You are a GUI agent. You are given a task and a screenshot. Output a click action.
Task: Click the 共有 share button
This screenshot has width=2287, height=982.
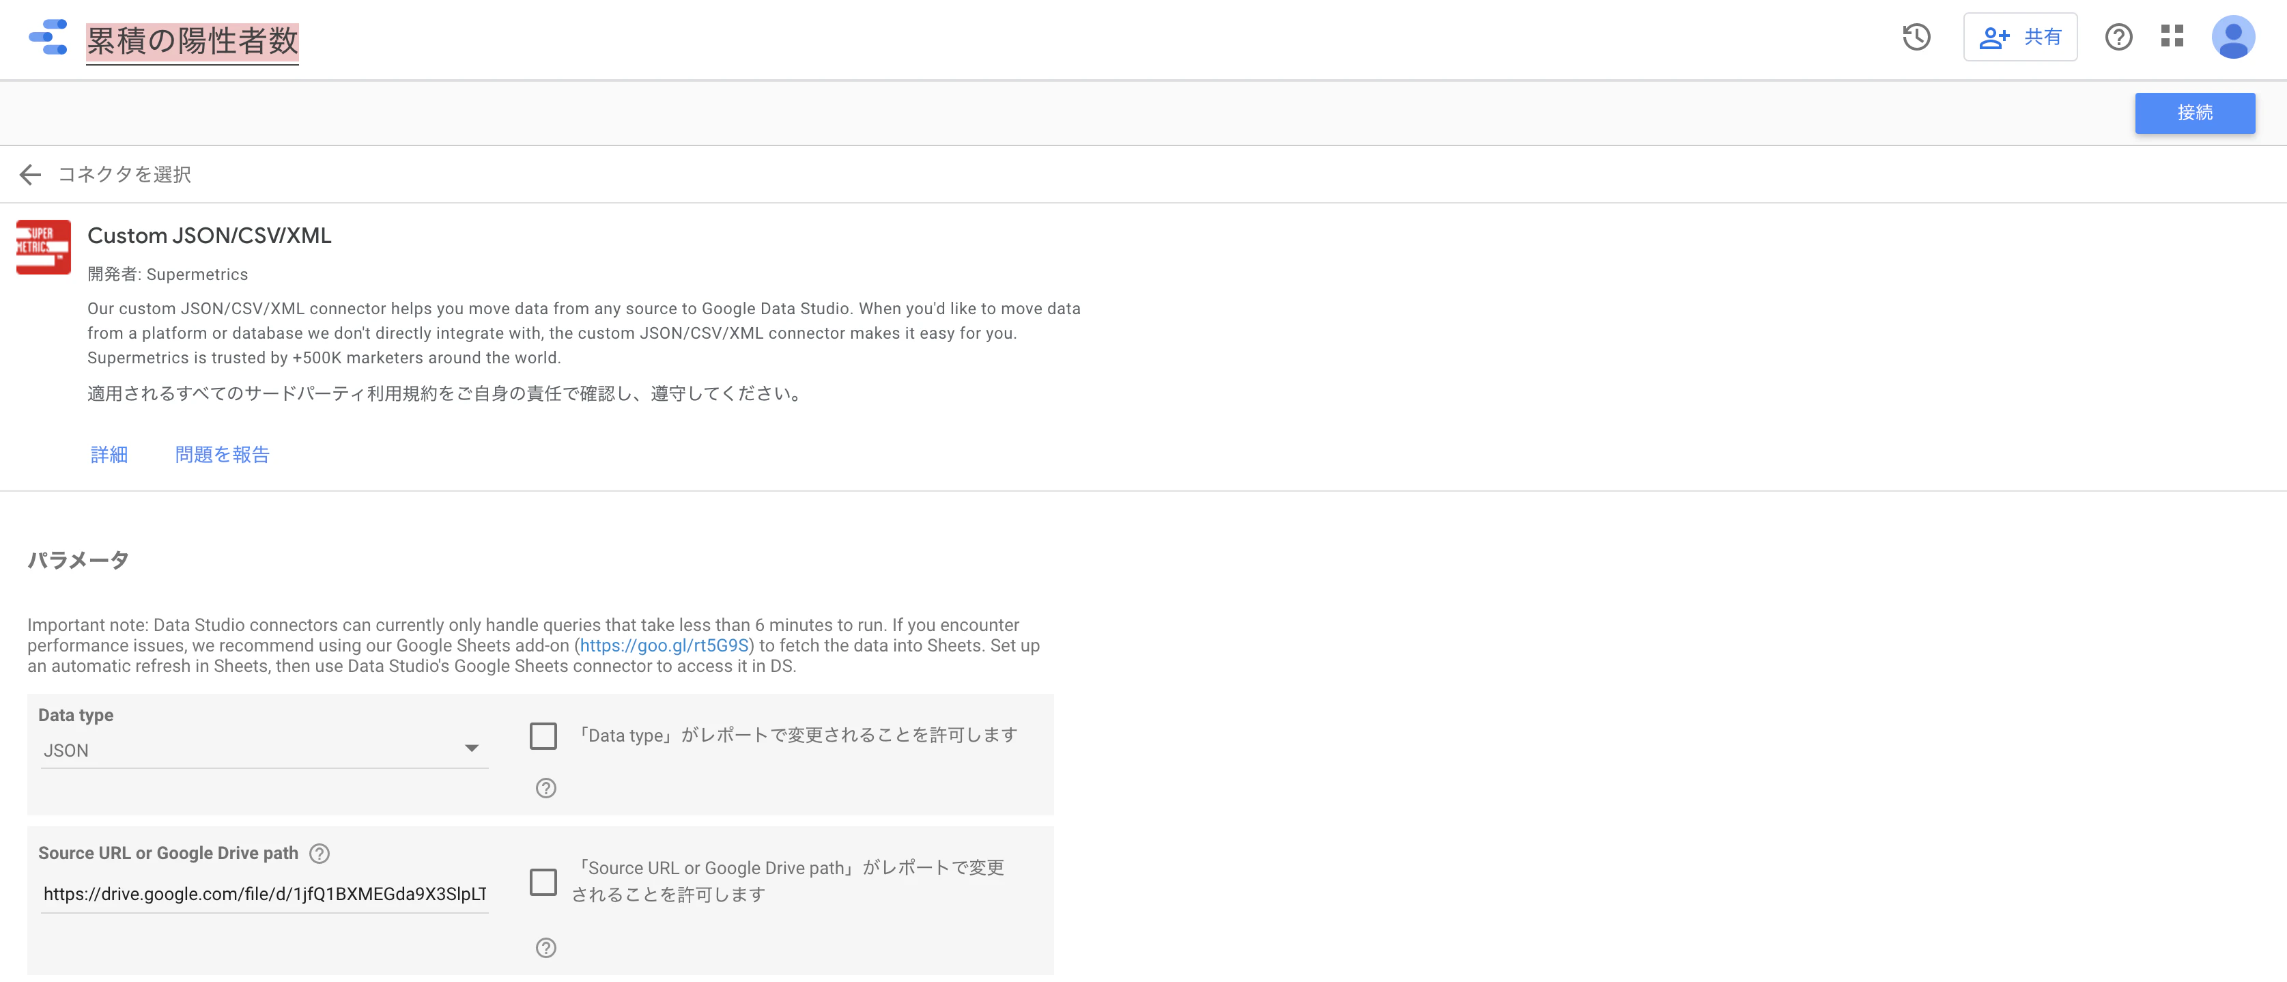pyautogui.click(x=2020, y=38)
